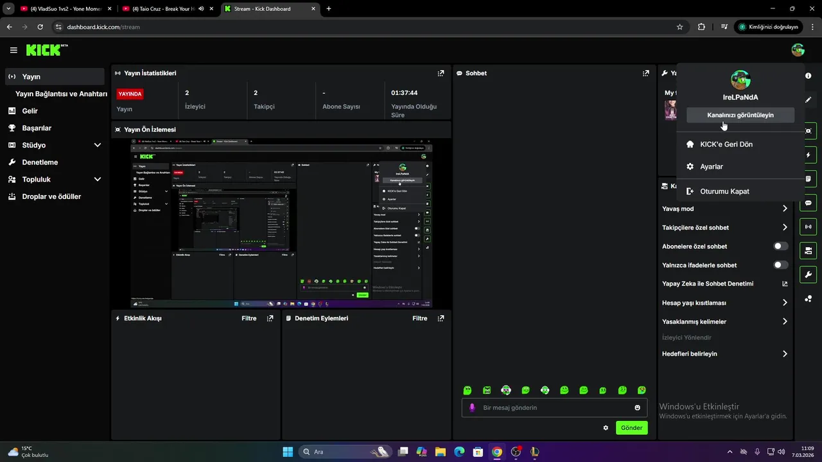Click the stream category thumbnail under My title
This screenshot has height=462, width=822.
pyautogui.click(x=670, y=110)
